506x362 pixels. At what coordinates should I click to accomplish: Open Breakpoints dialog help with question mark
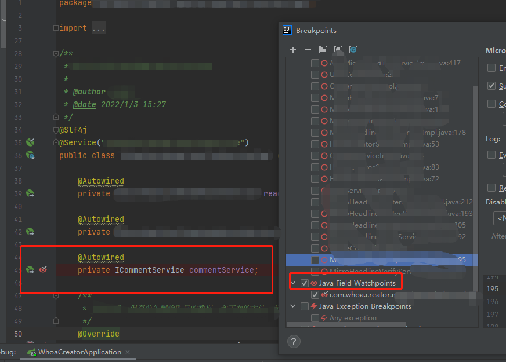tap(294, 341)
